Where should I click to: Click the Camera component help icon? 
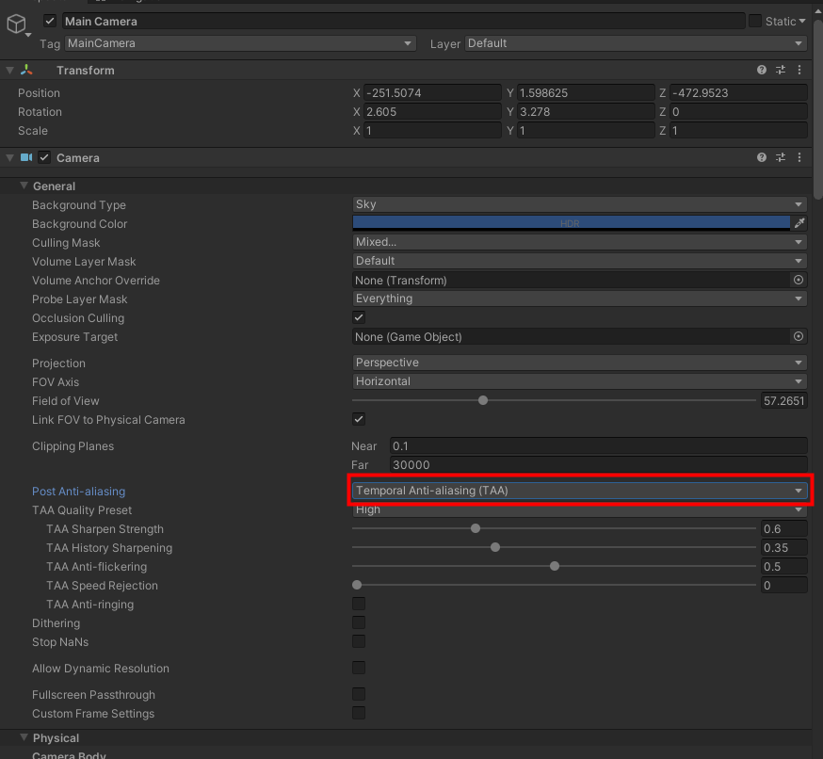tap(761, 157)
